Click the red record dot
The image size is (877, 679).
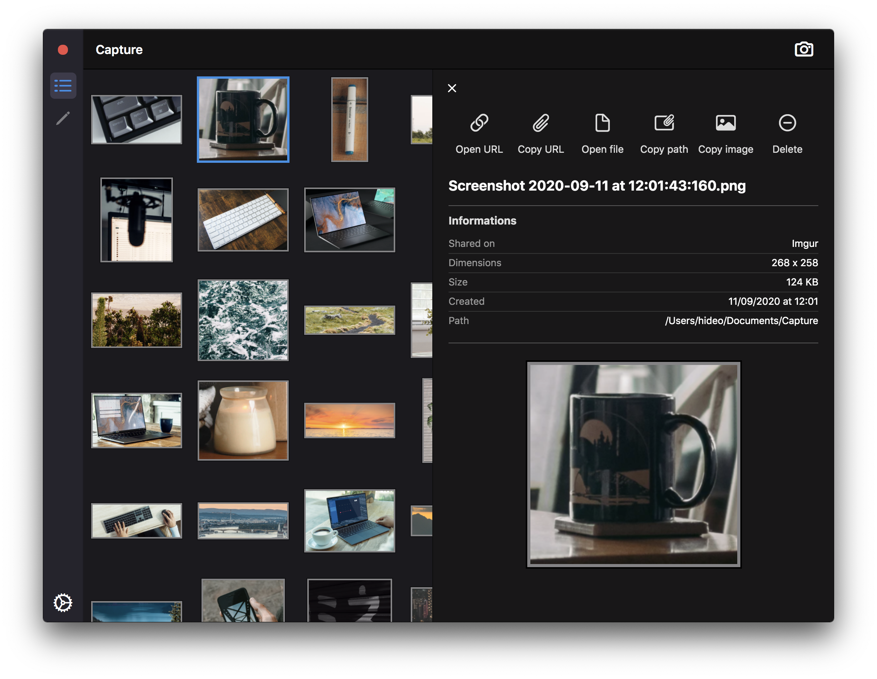click(x=63, y=50)
